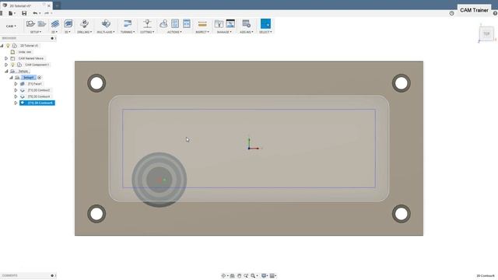Click the Measure icon in Inspect group

click(x=202, y=24)
